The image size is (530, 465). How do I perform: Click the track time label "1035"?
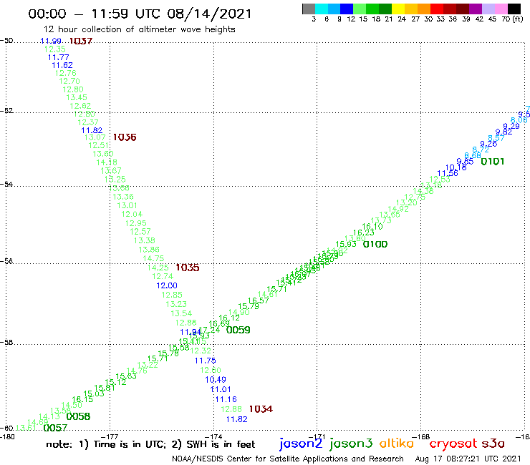pyautogui.click(x=187, y=268)
